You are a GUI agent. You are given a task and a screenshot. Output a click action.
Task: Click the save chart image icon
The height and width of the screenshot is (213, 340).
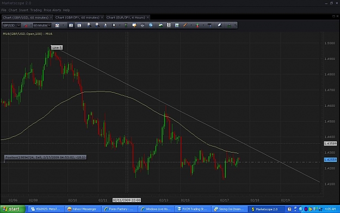[x=177, y=25]
